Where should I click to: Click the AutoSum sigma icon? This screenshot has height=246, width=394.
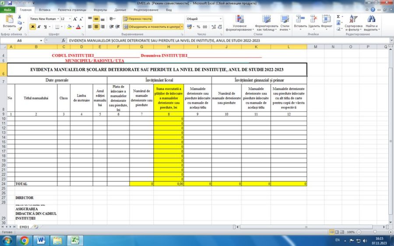tap(338, 17)
